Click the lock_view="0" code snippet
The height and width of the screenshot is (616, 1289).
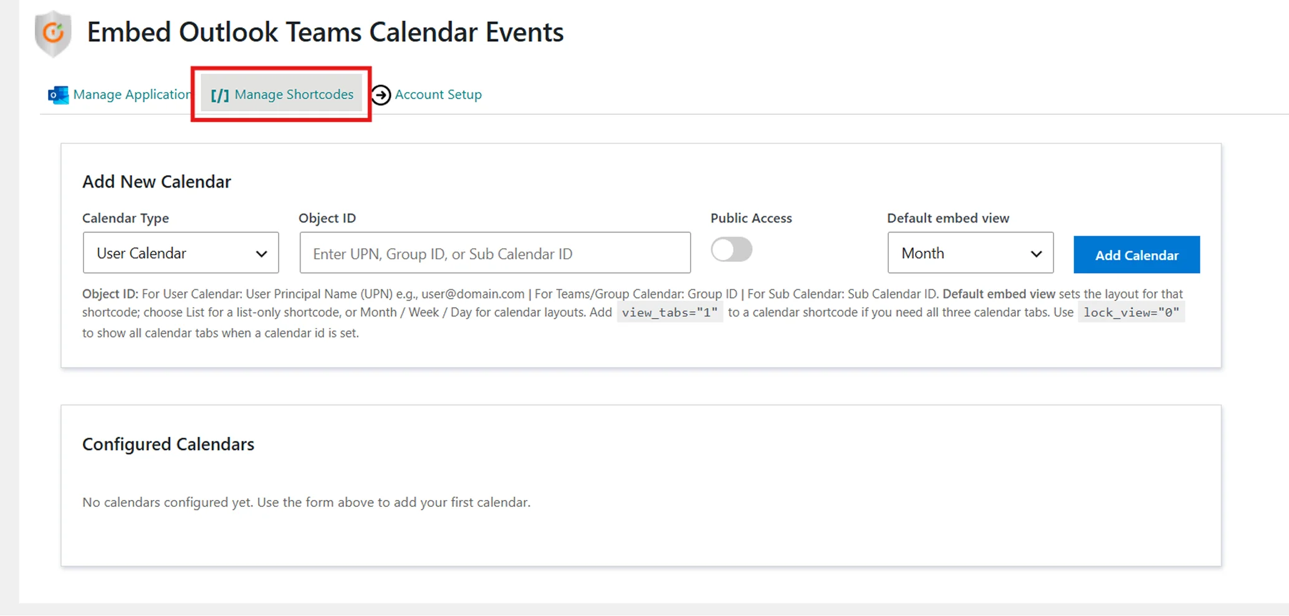click(x=1131, y=312)
